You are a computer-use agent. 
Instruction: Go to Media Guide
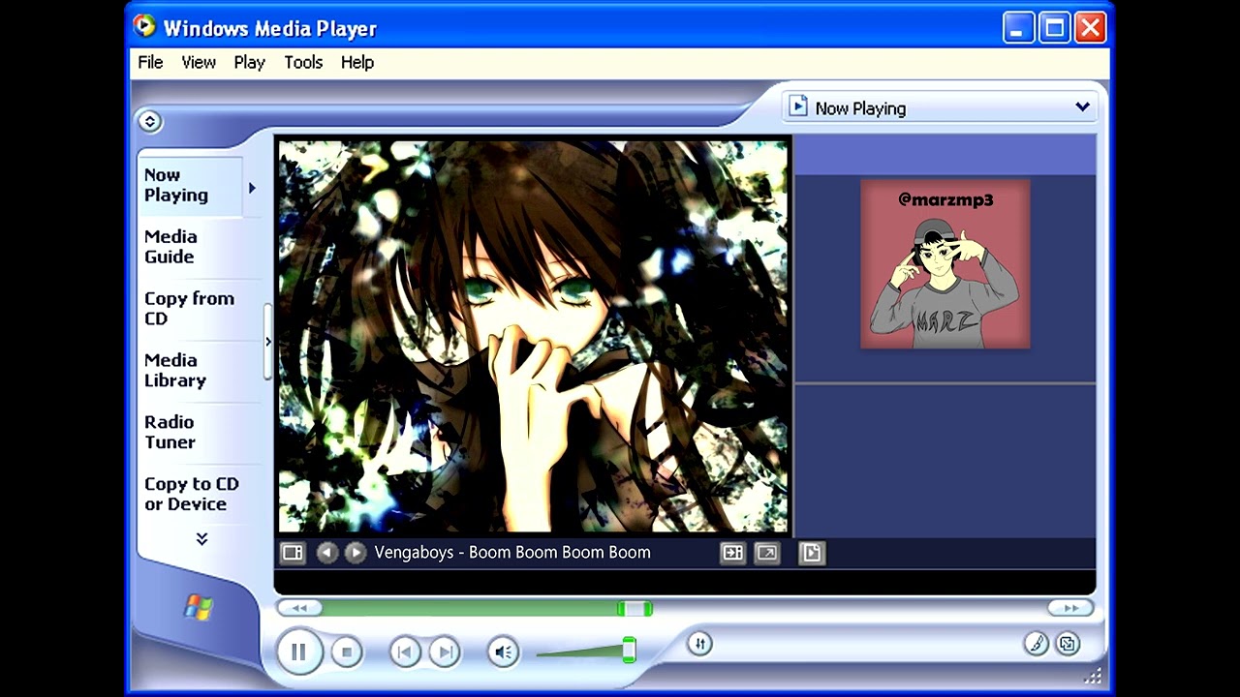pyautogui.click(x=170, y=247)
